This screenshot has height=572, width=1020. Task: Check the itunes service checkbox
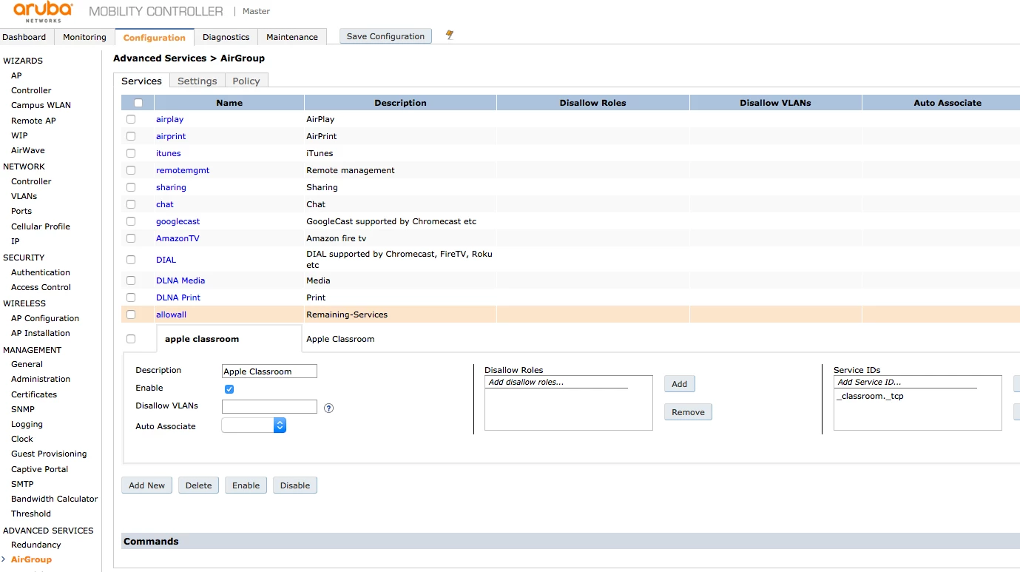pyautogui.click(x=131, y=153)
